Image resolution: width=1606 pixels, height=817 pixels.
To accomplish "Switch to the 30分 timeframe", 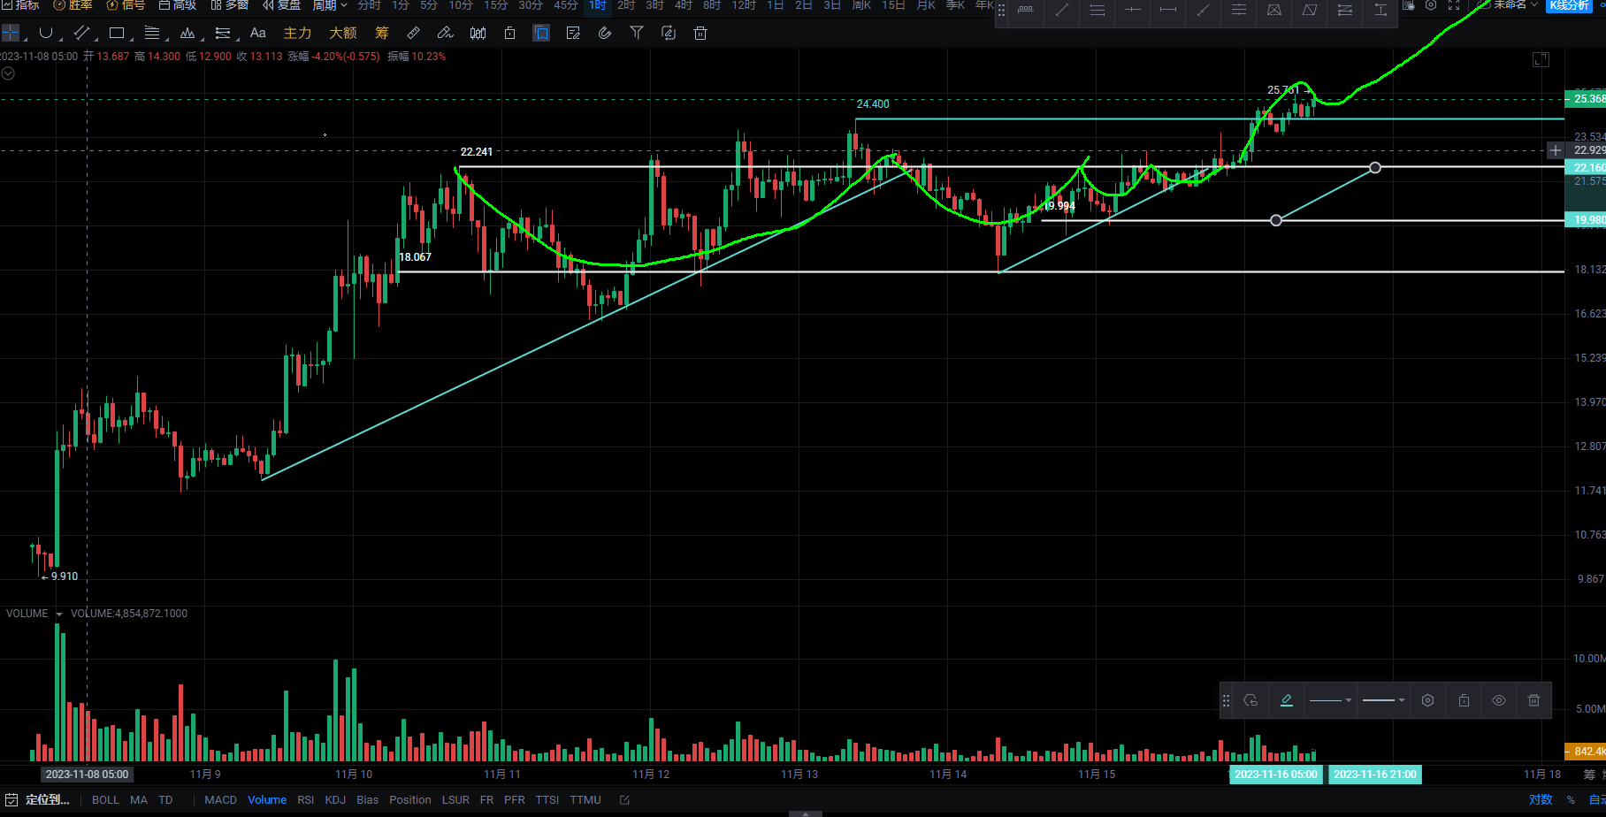I will point(530,5).
